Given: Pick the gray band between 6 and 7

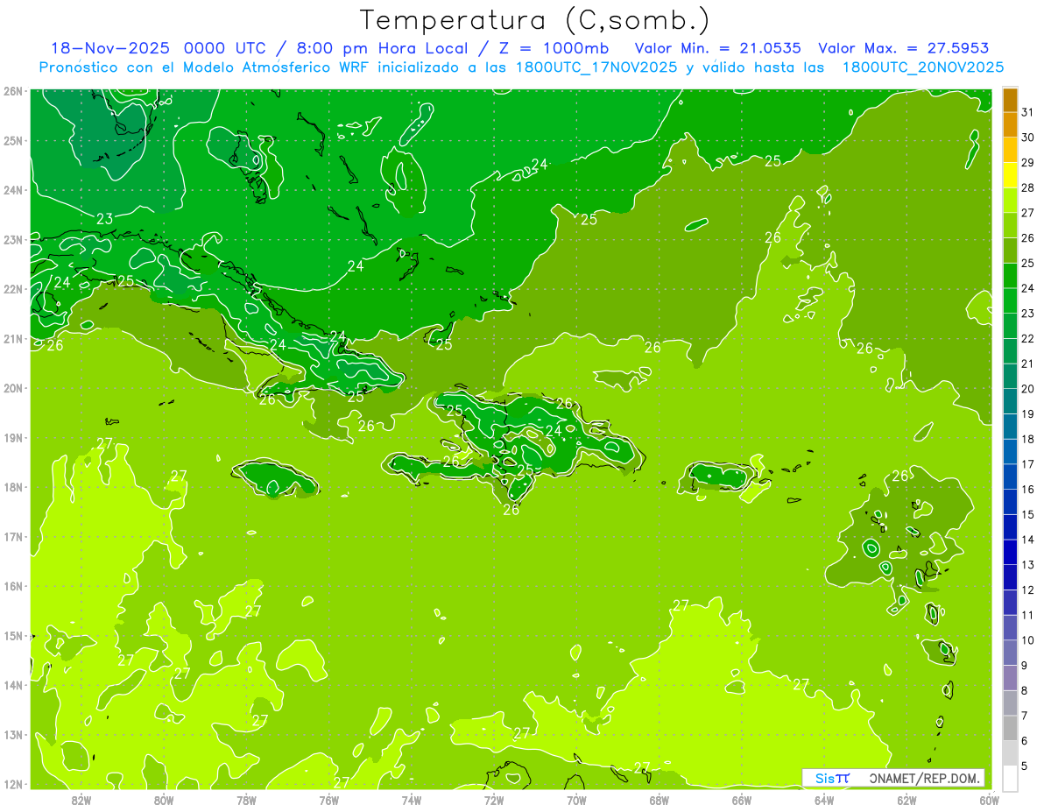Looking at the screenshot, I should tap(1010, 728).
